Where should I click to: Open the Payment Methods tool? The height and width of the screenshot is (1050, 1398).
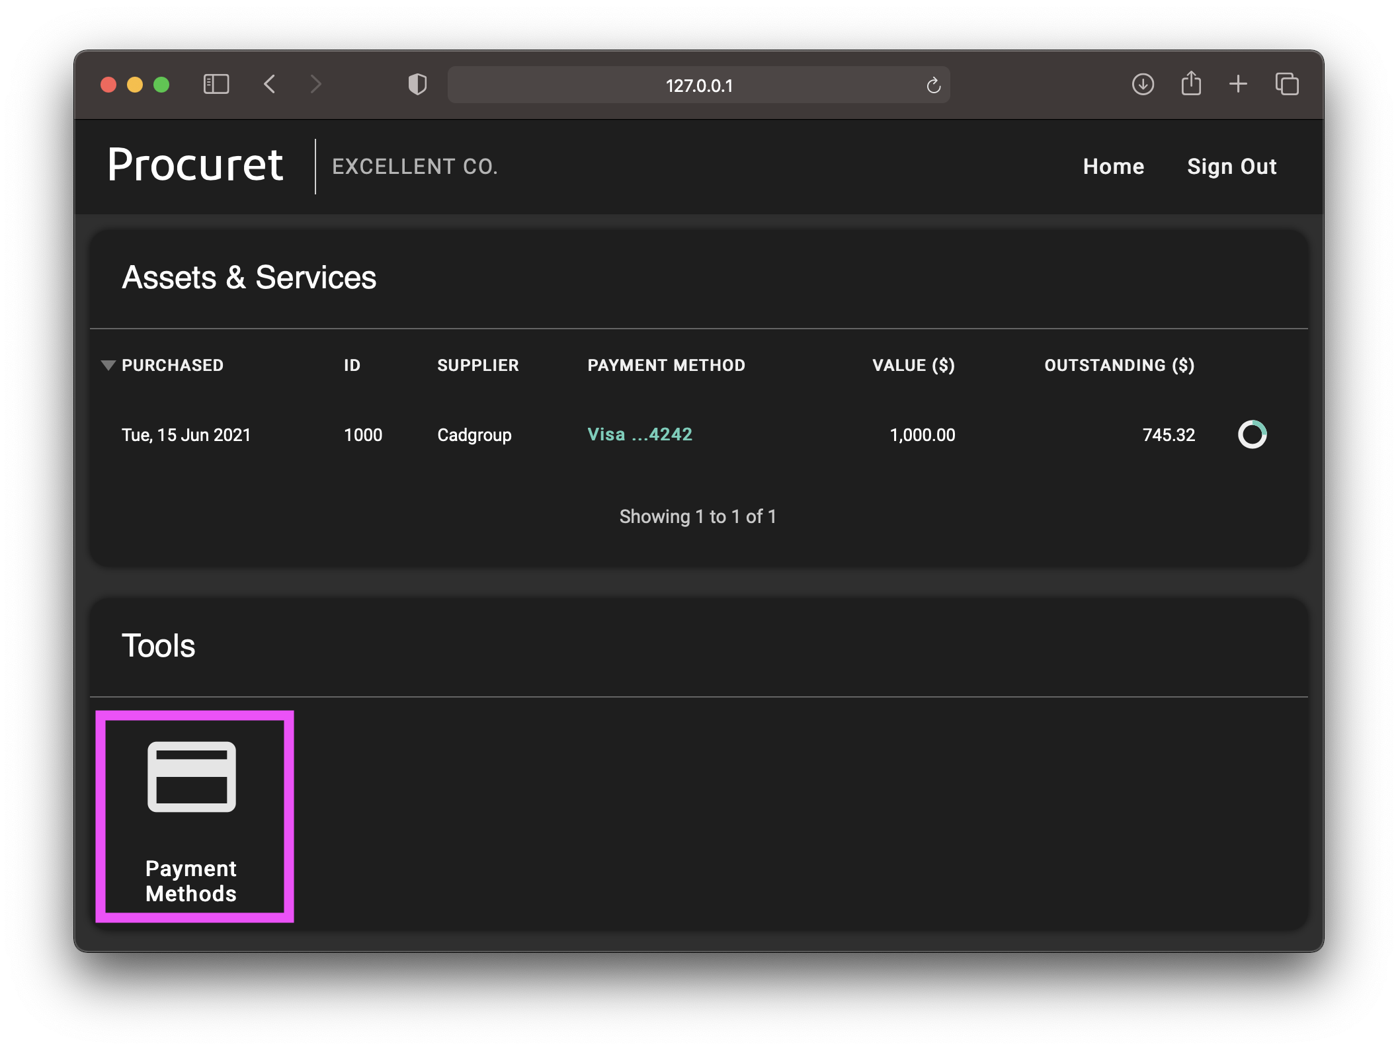[x=194, y=816]
